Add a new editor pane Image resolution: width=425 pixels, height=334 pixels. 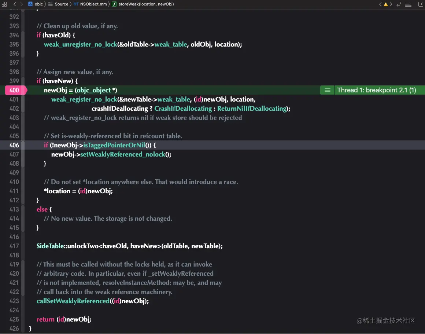tap(421, 4)
